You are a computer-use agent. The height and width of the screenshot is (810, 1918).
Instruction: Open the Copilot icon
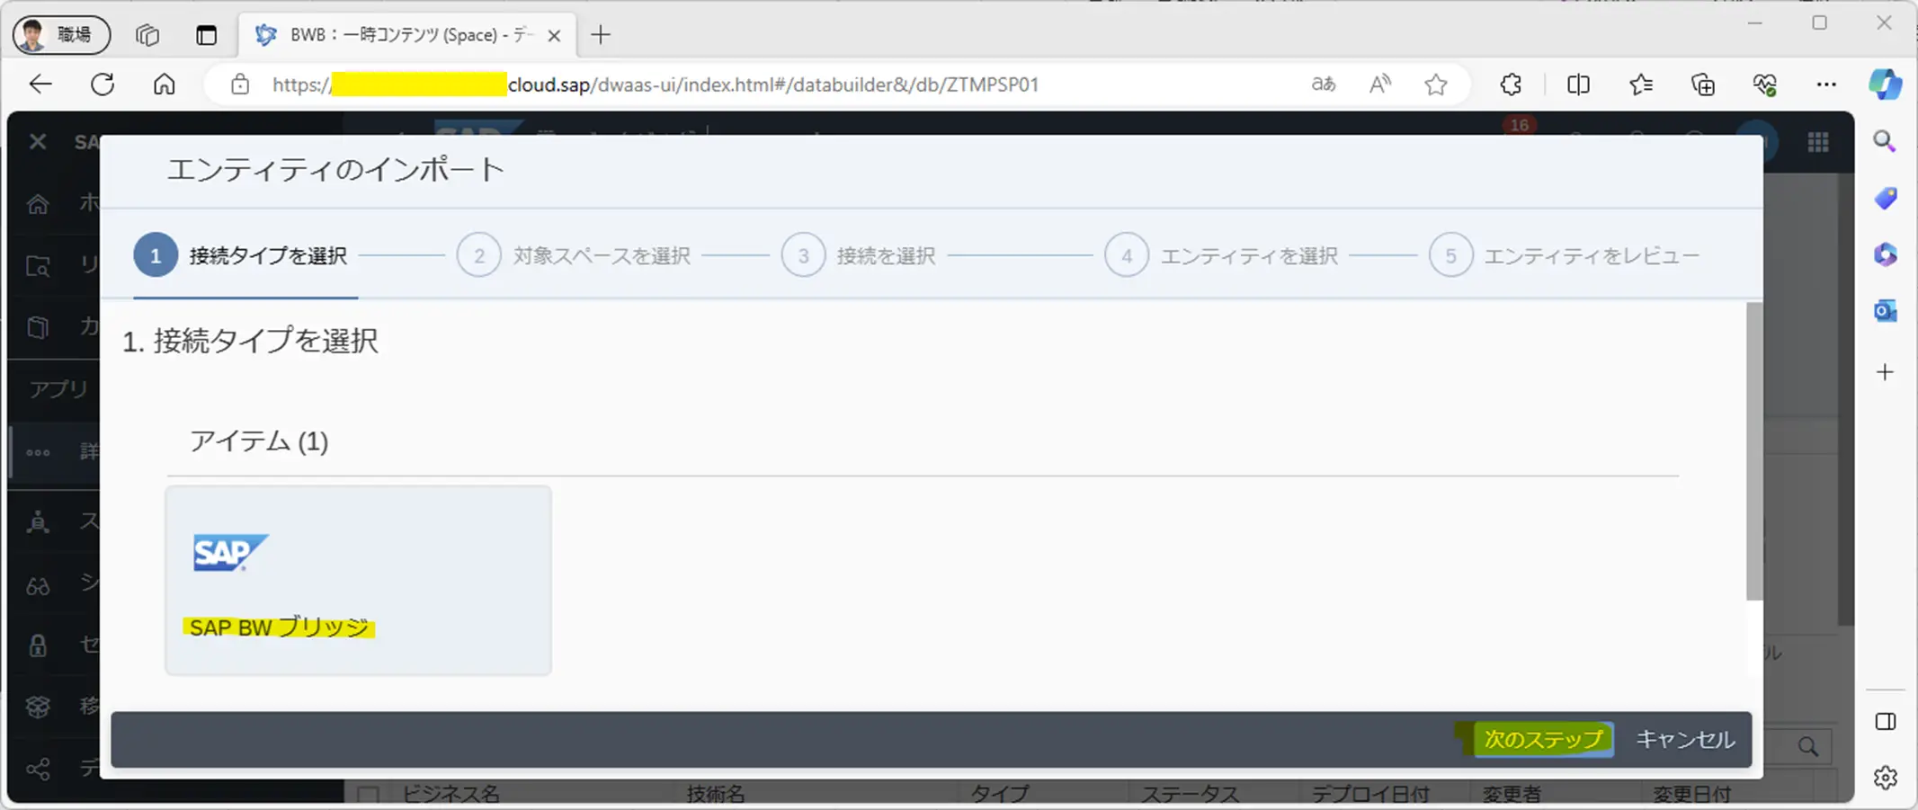click(x=1885, y=85)
